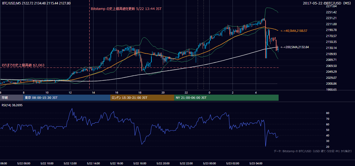Viewport: 355px width, 166px height.
Task: Click the 'データ: Bitstamp の BTC/USD' source note
Action: [x=313, y=151]
